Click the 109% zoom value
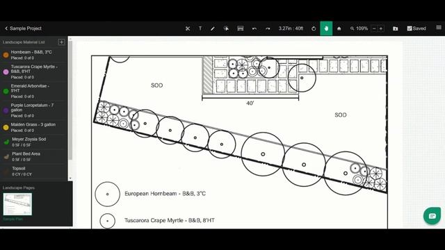 tap(362, 28)
